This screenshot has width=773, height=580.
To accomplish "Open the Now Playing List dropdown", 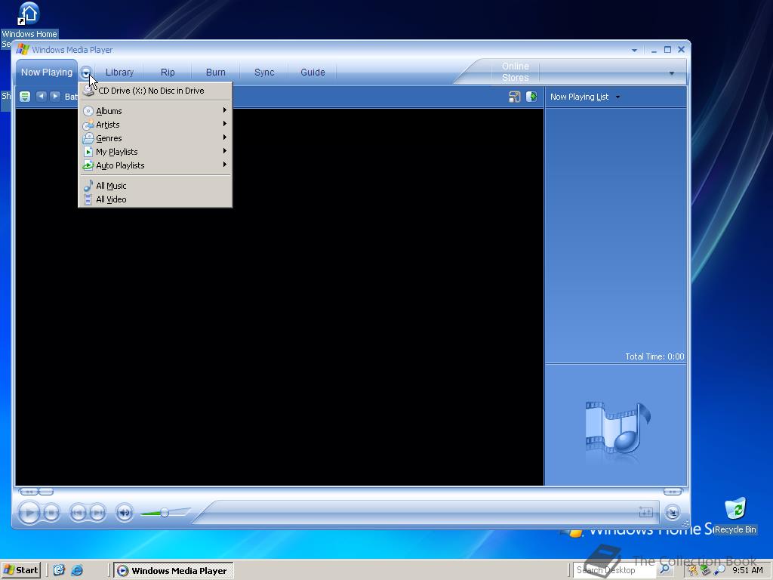I will [x=585, y=97].
